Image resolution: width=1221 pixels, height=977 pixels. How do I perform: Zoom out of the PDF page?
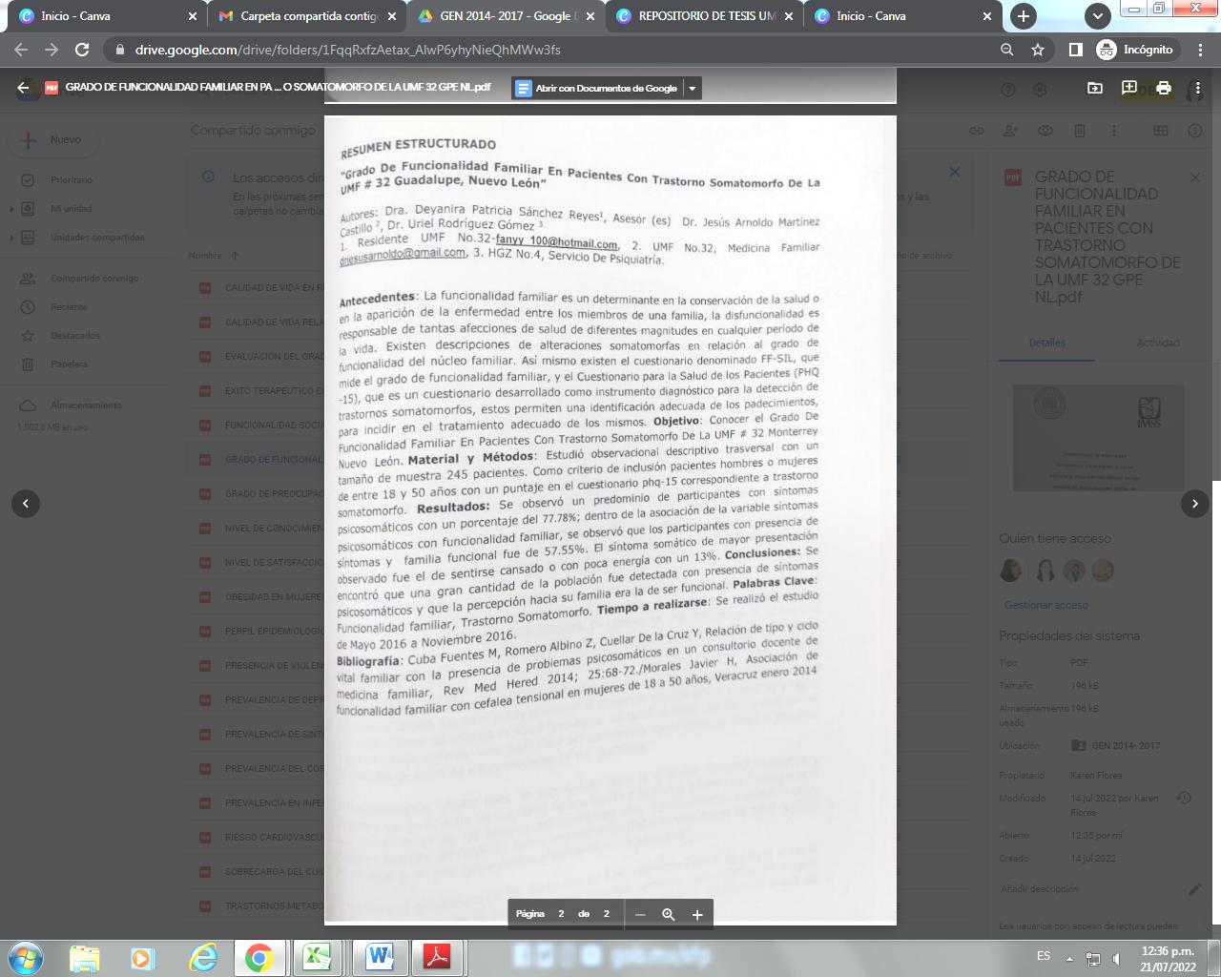click(640, 914)
